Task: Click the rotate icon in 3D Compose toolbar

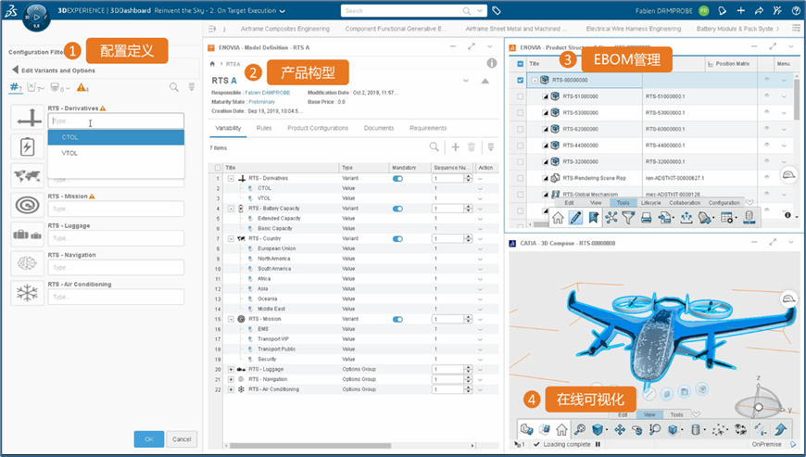Action: pyautogui.click(x=637, y=429)
